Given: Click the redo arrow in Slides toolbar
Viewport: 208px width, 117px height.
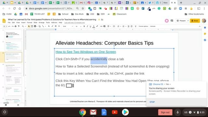Looking at the screenshot, I should pos(12,26).
